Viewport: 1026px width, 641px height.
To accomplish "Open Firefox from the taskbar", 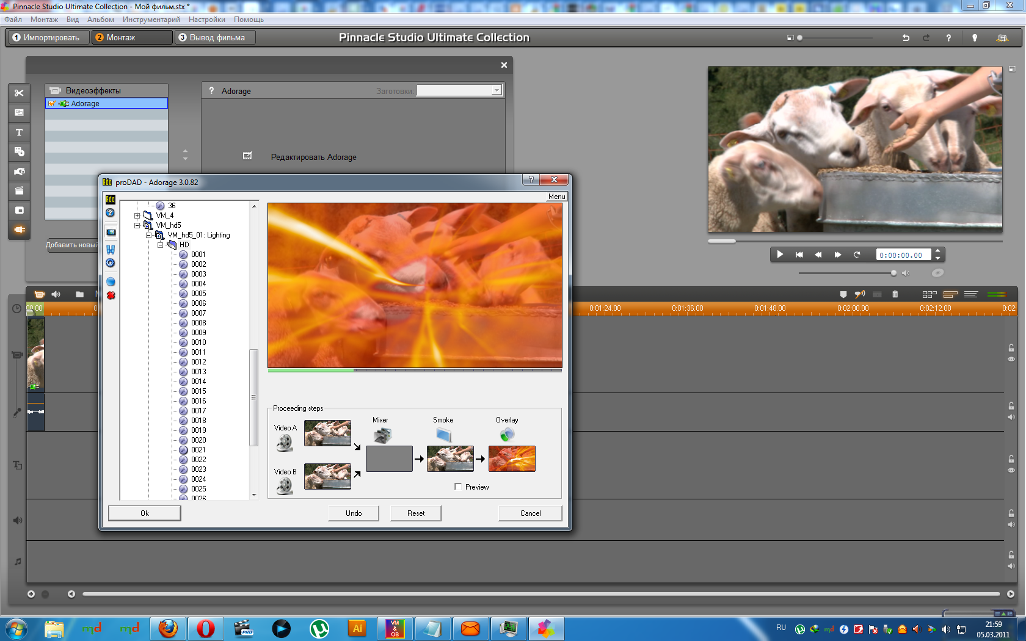I will (x=168, y=628).
